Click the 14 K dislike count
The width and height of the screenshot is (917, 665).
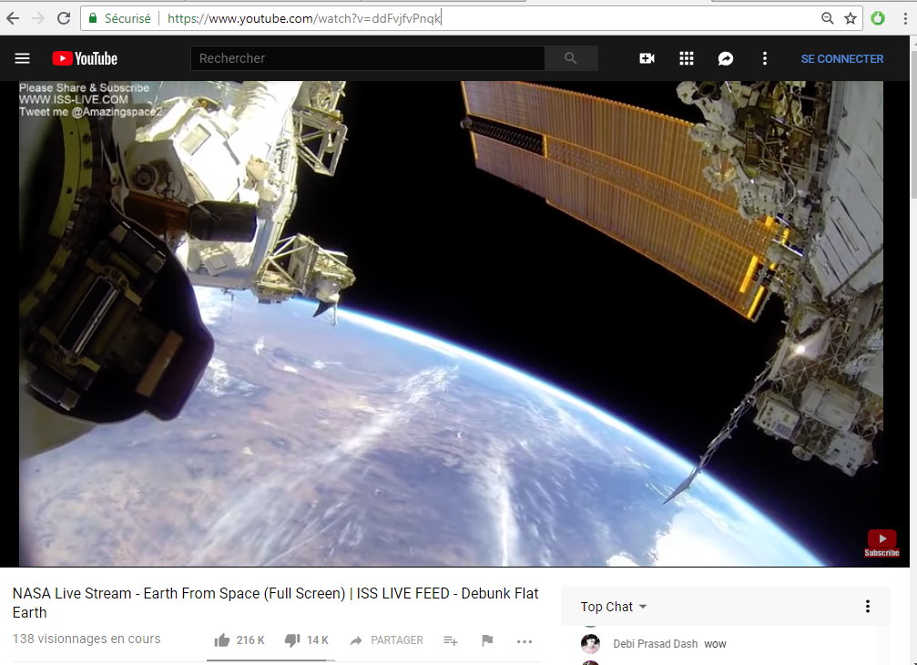pyautogui.click(x=318, y=640)
